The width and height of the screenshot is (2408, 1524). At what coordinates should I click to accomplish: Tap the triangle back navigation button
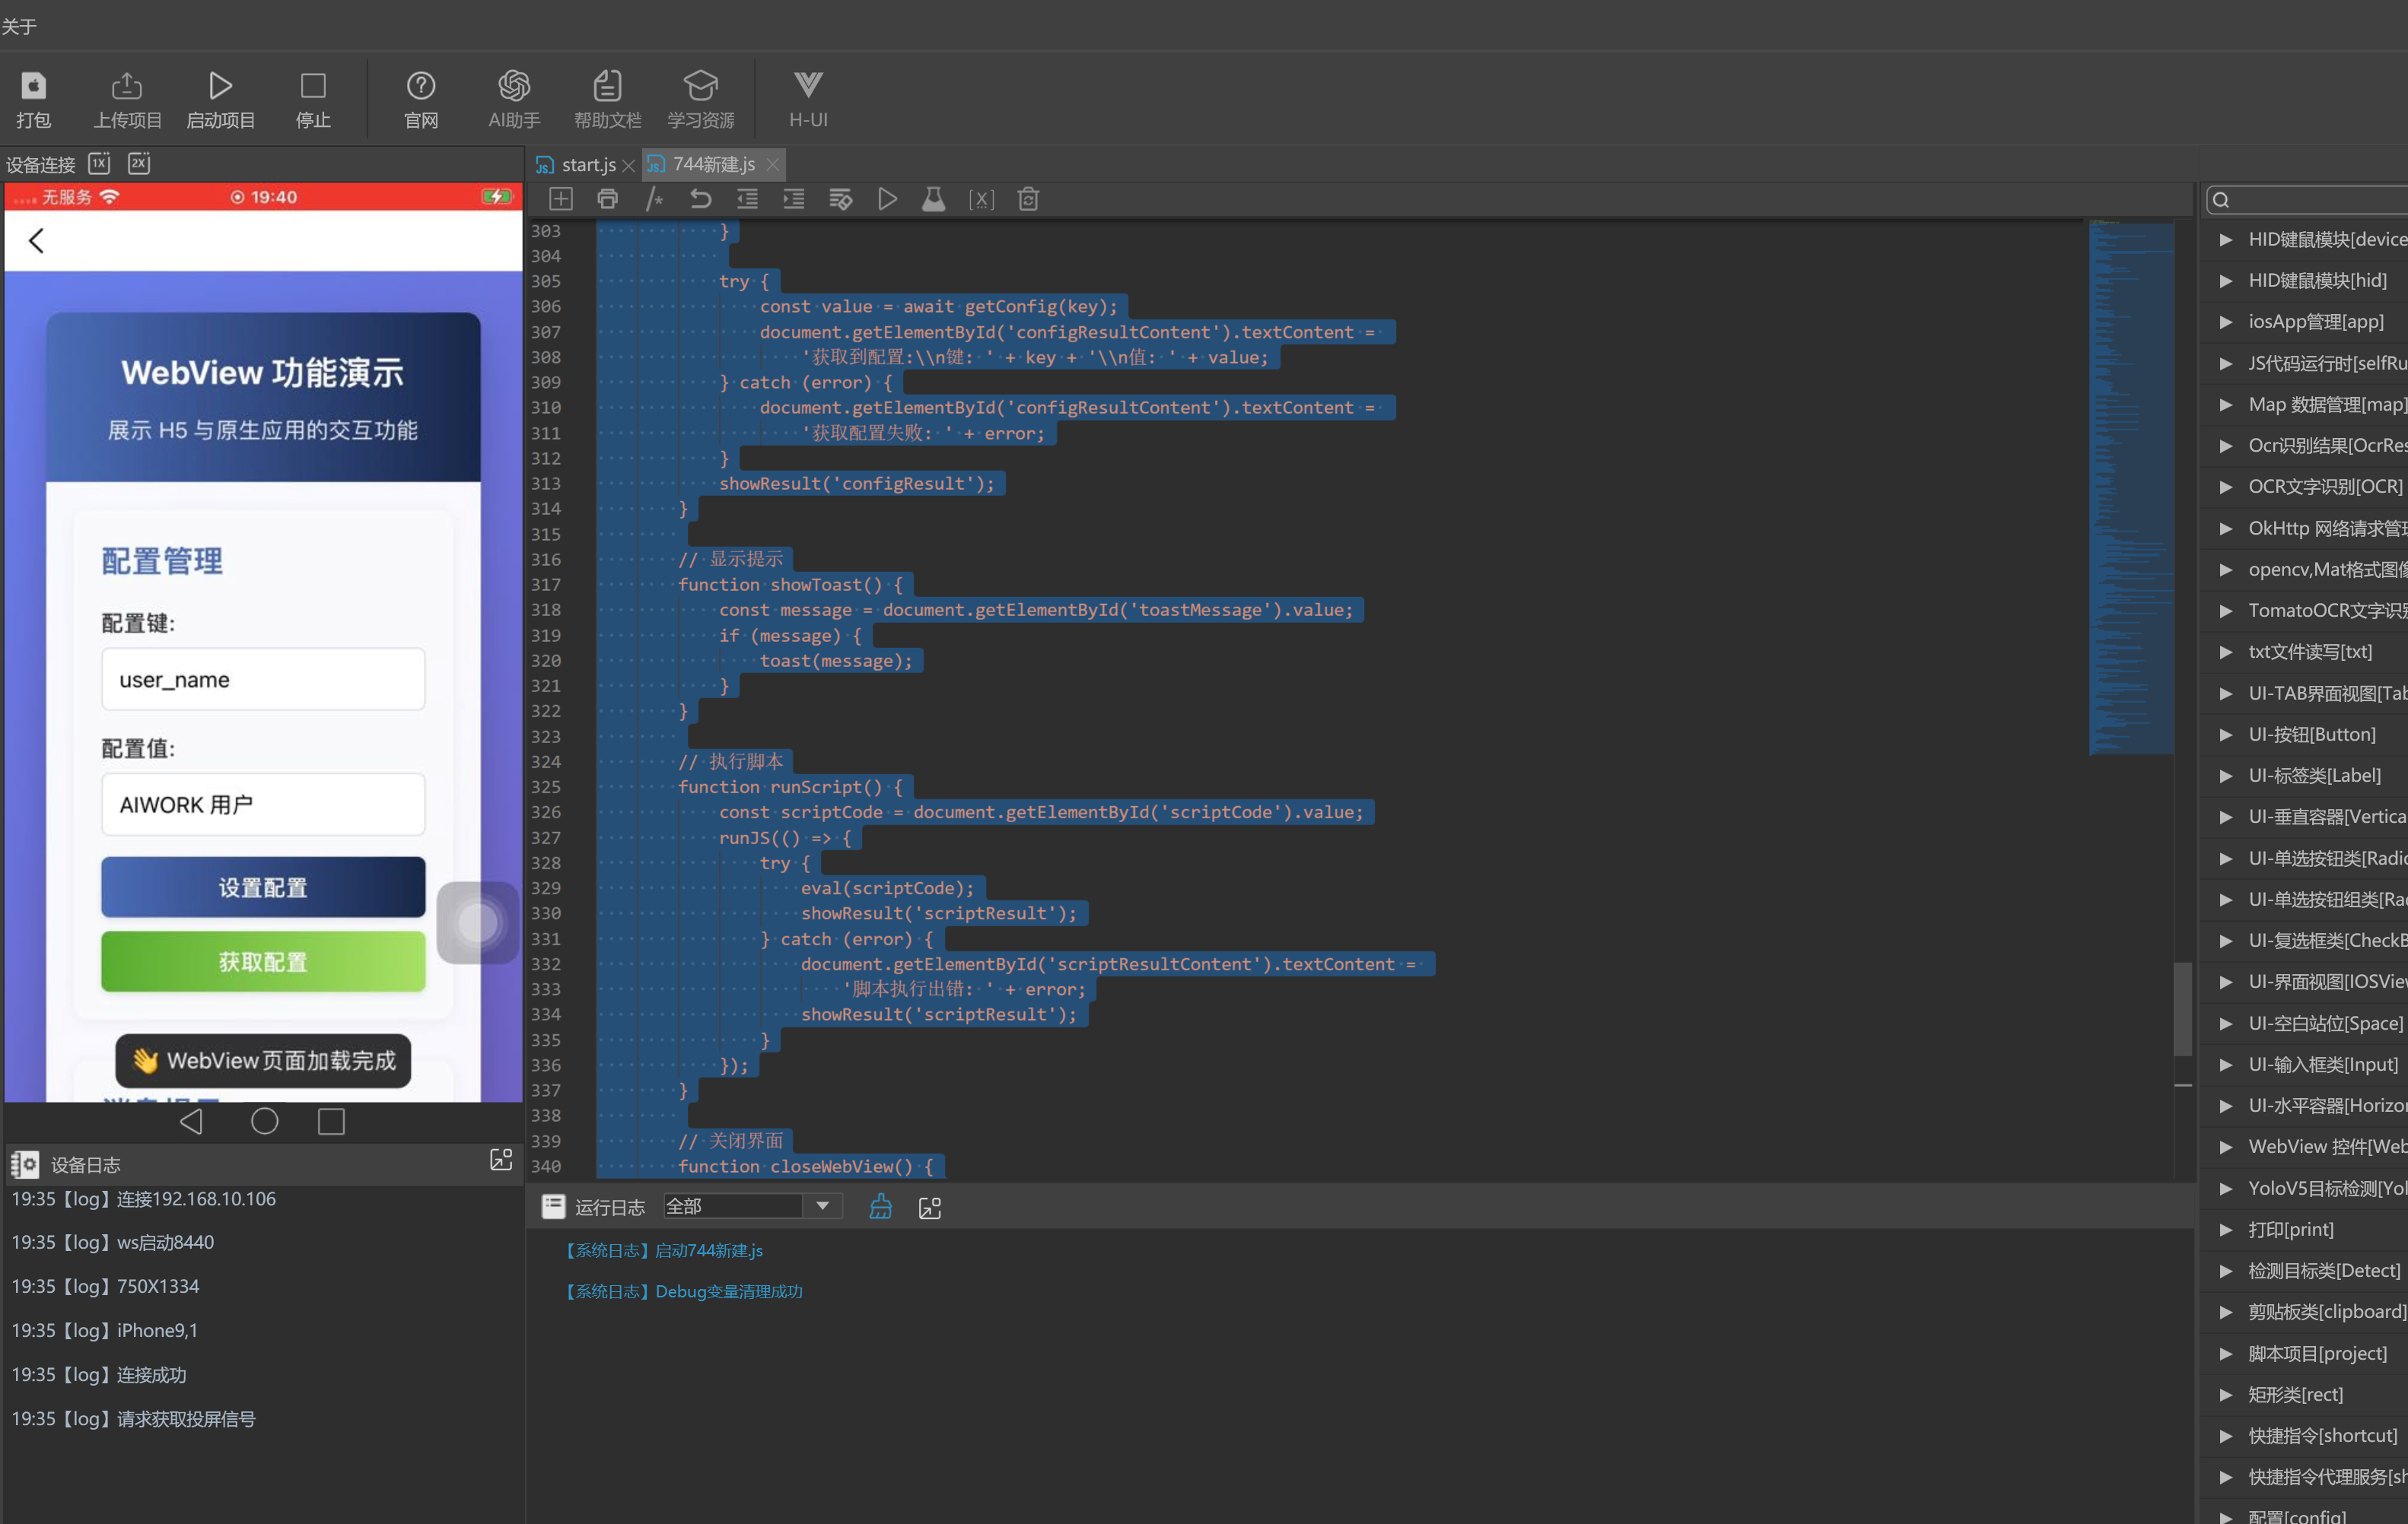point(191,1121)
